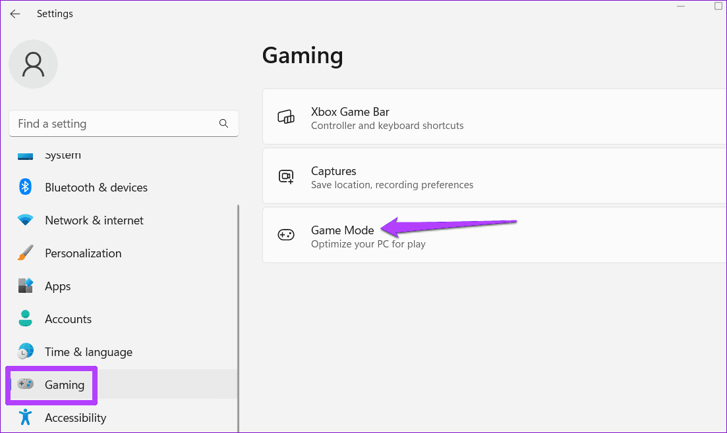This screenshot has width=727, height=433.
Task: Click the Captures camera icon
Action: 286,177
